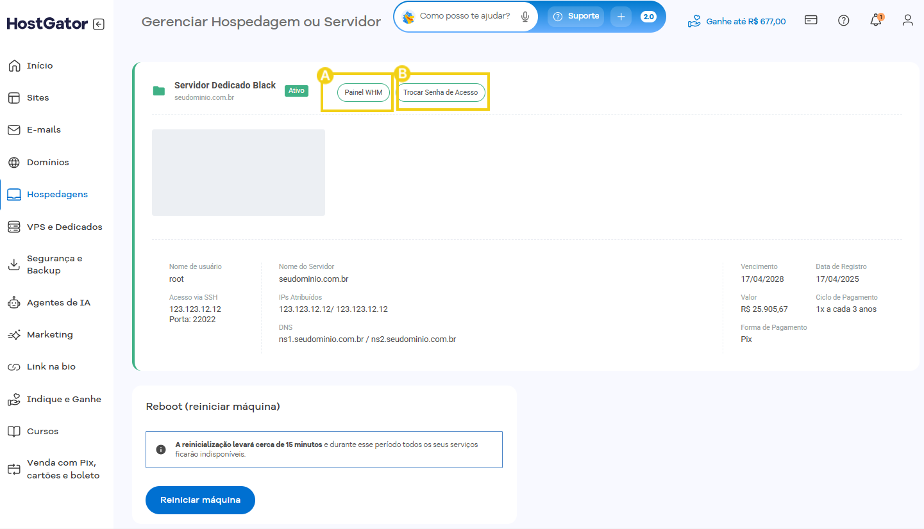This screenshot has width=924, height=529.
Task: Click the HostGator logo
Action: [47, 24]
